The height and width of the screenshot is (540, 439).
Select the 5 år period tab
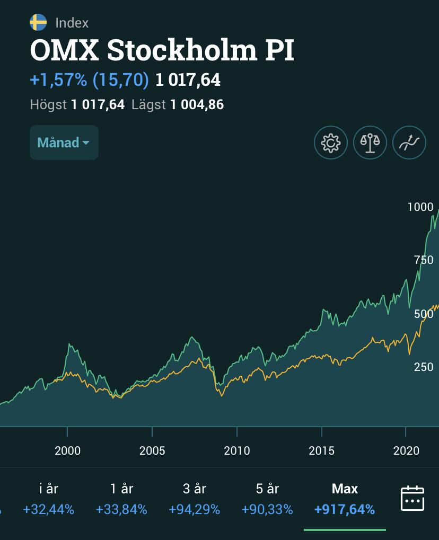click(267, 498)
